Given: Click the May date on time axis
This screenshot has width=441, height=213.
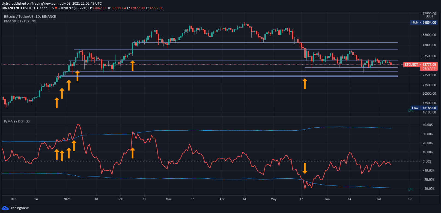Looking at the screenshot, I should tap(274, 199).
